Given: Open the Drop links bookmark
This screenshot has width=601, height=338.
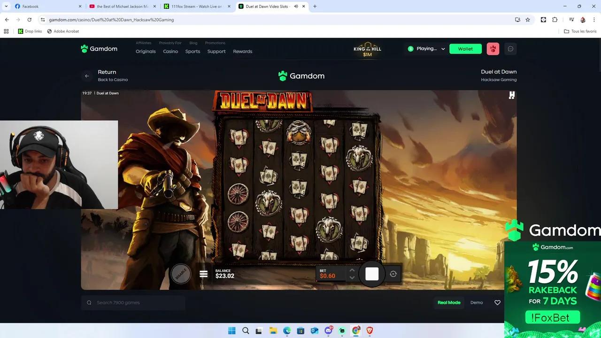Looking at the screenshot, I should (x=30, y=31).
